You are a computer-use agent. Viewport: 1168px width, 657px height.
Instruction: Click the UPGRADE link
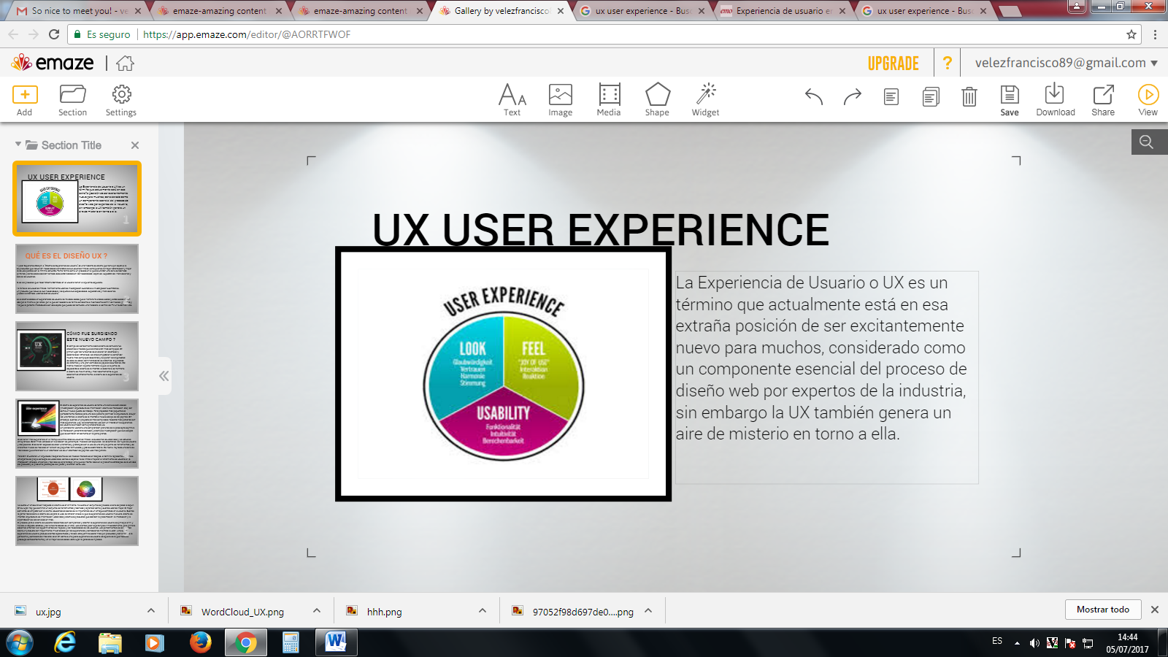coord(894,64)
